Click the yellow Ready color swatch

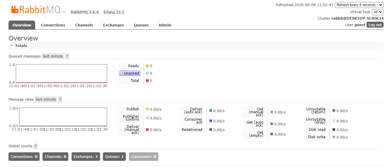coord(147,66)
